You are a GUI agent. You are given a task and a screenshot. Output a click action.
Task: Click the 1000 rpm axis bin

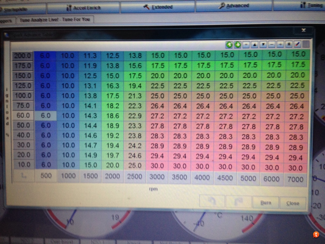[x=68, y=176]
